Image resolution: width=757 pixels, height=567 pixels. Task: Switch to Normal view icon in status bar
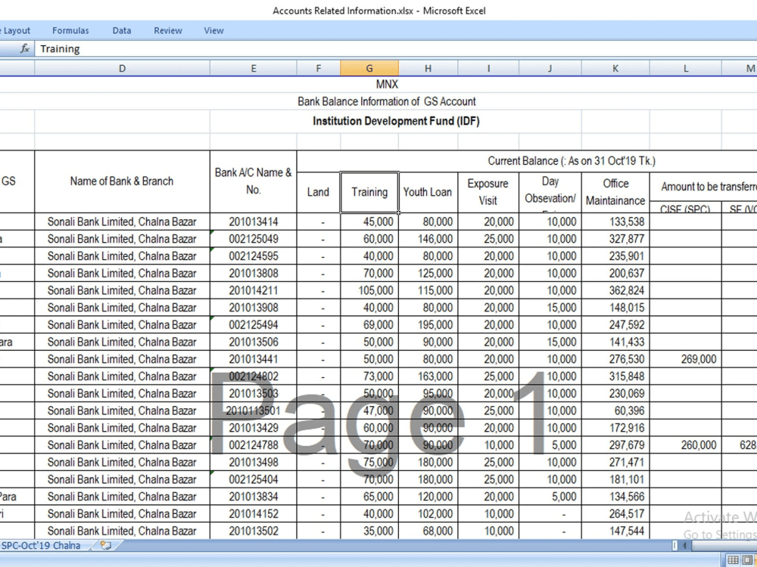(x=734, y=559)
